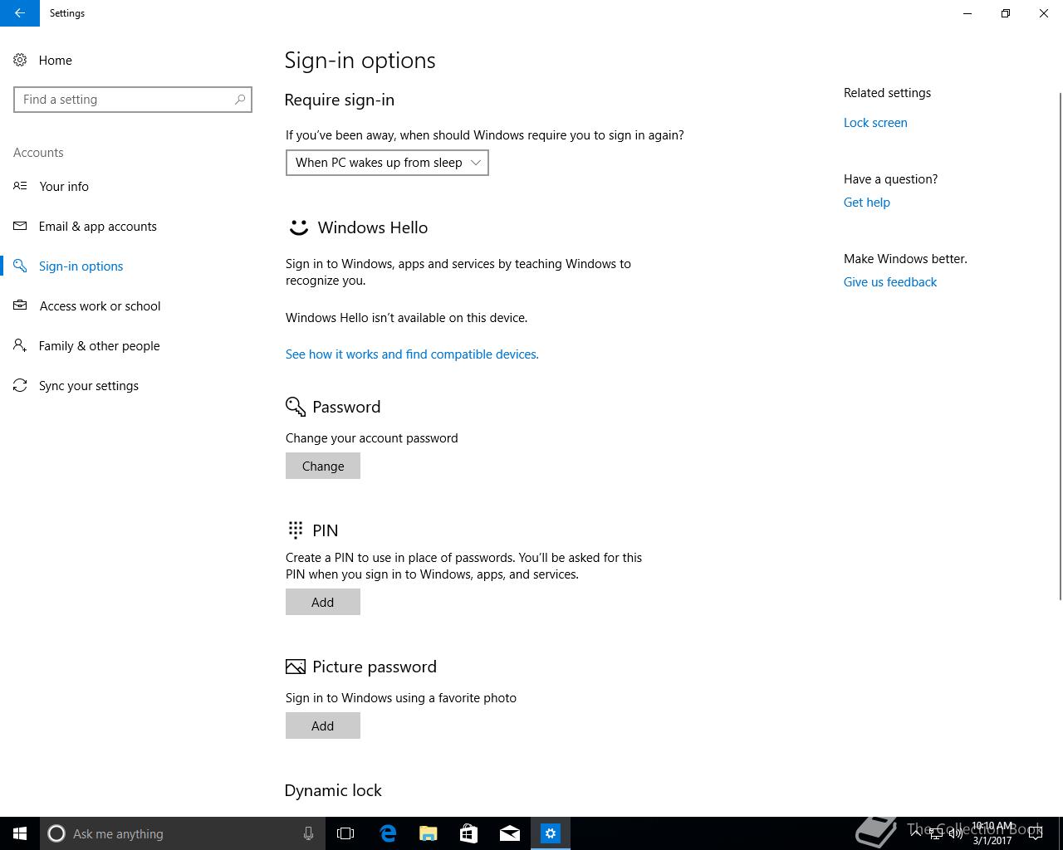Open Email & app accounts section
Viewport: 1063px width, 850px height.
point(98,226)
